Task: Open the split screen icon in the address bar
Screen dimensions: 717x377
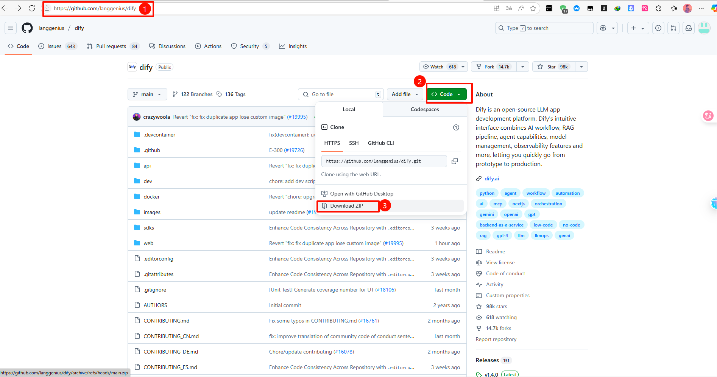Action: coord(497,8)
